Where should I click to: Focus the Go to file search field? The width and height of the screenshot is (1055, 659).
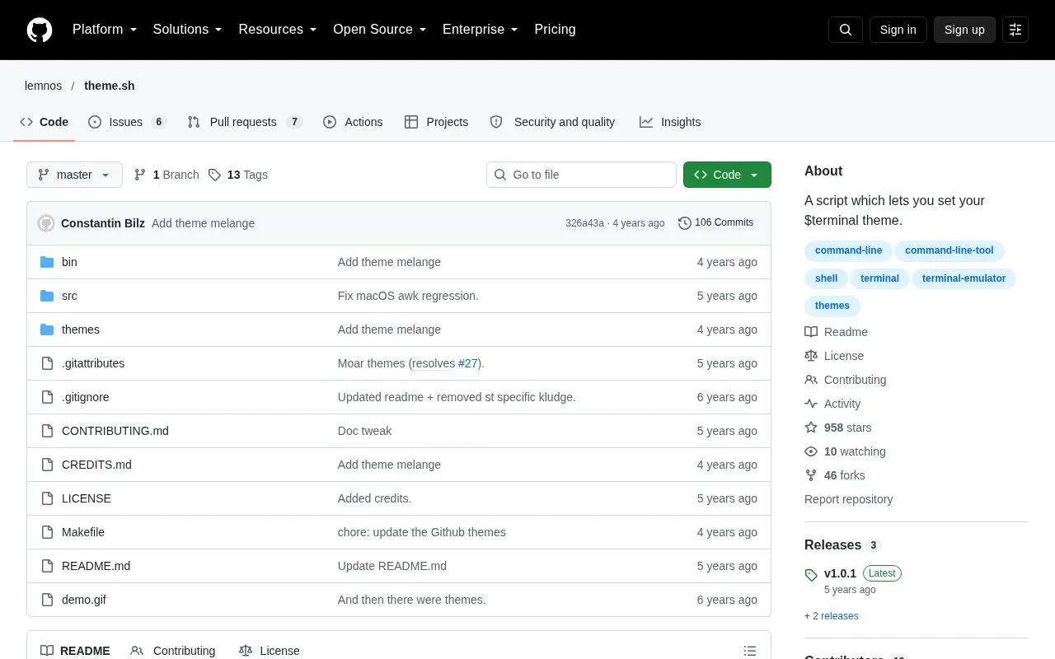[581, 175]
